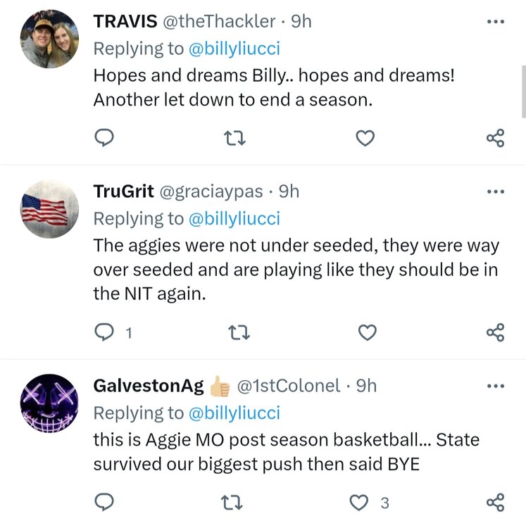The image size is (526, 528).
Task: Open more options for GalvestonAg's tweet
Action: (x=496, y=385)
